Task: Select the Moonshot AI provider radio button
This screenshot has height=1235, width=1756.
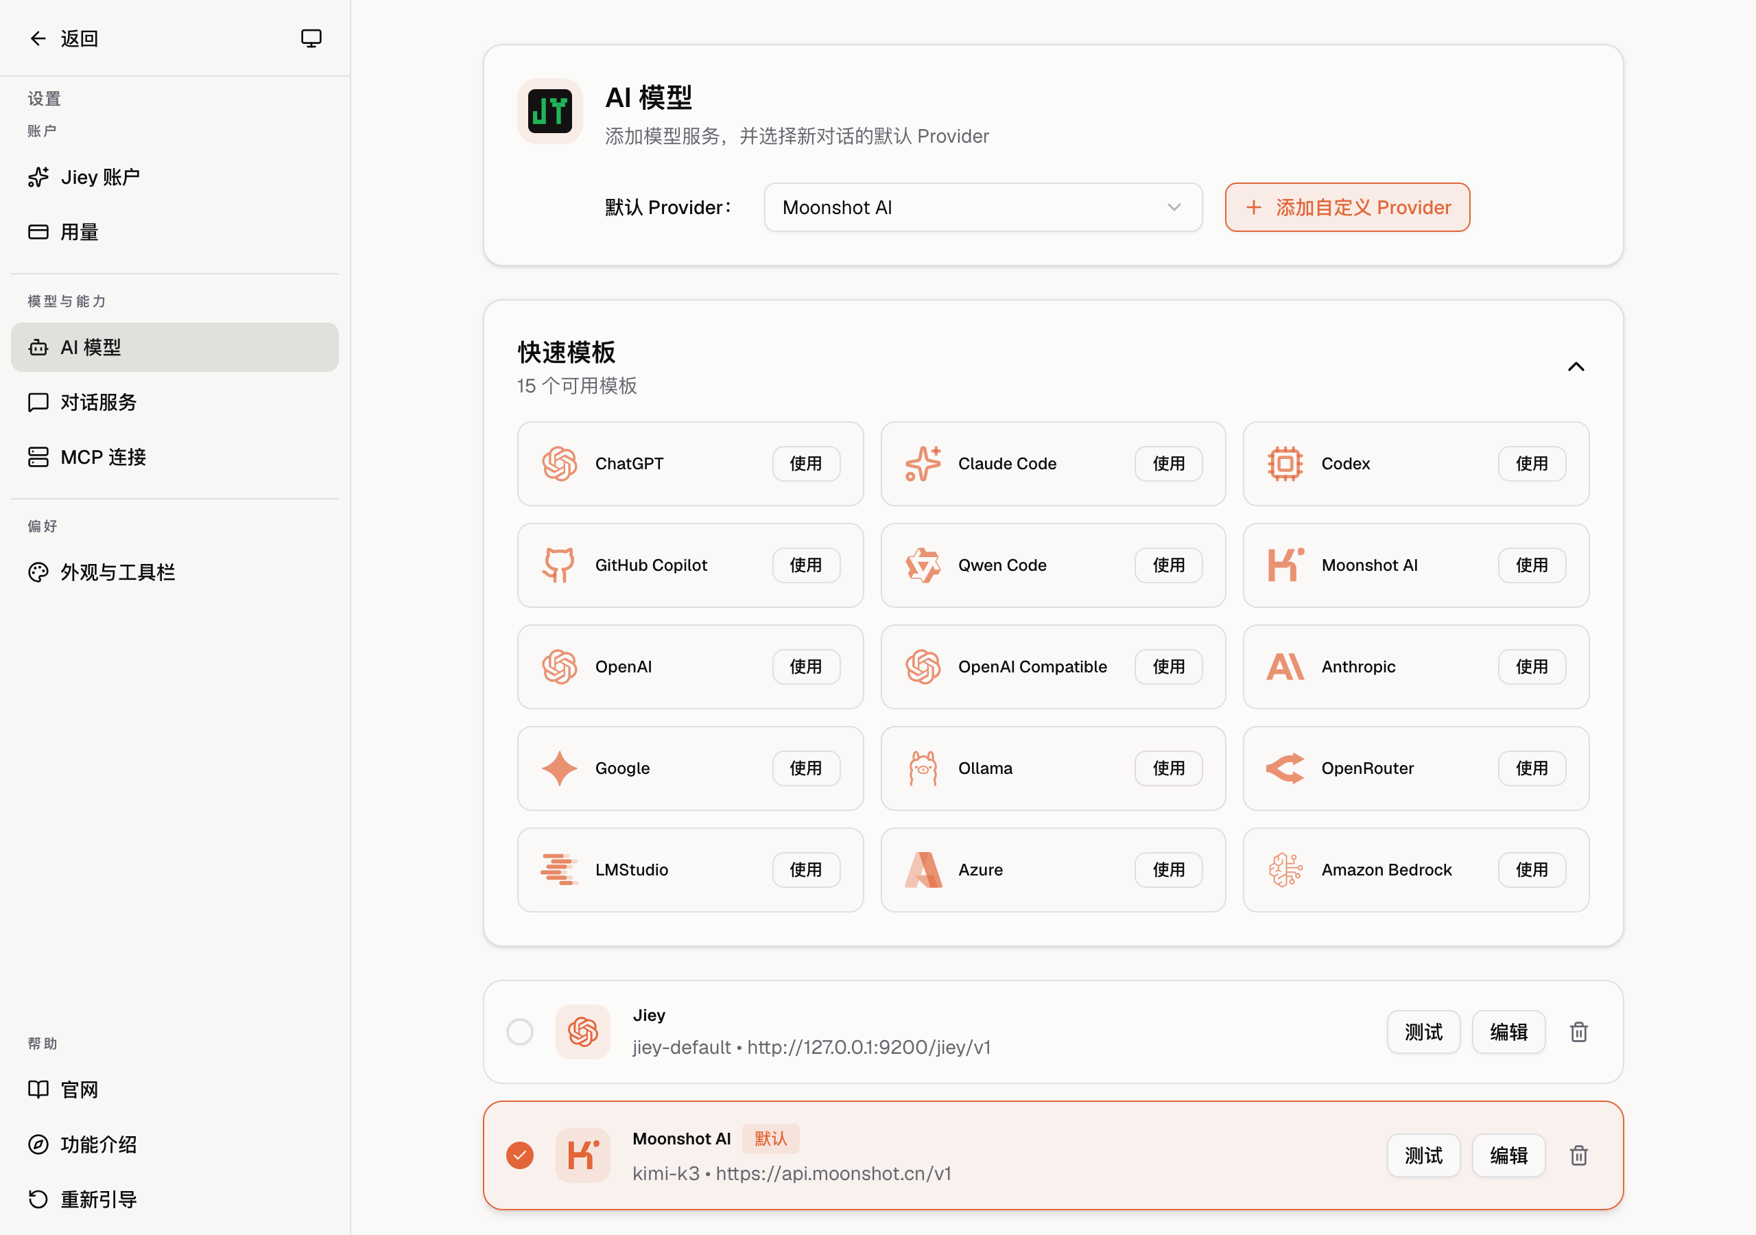Action: 520,1155
